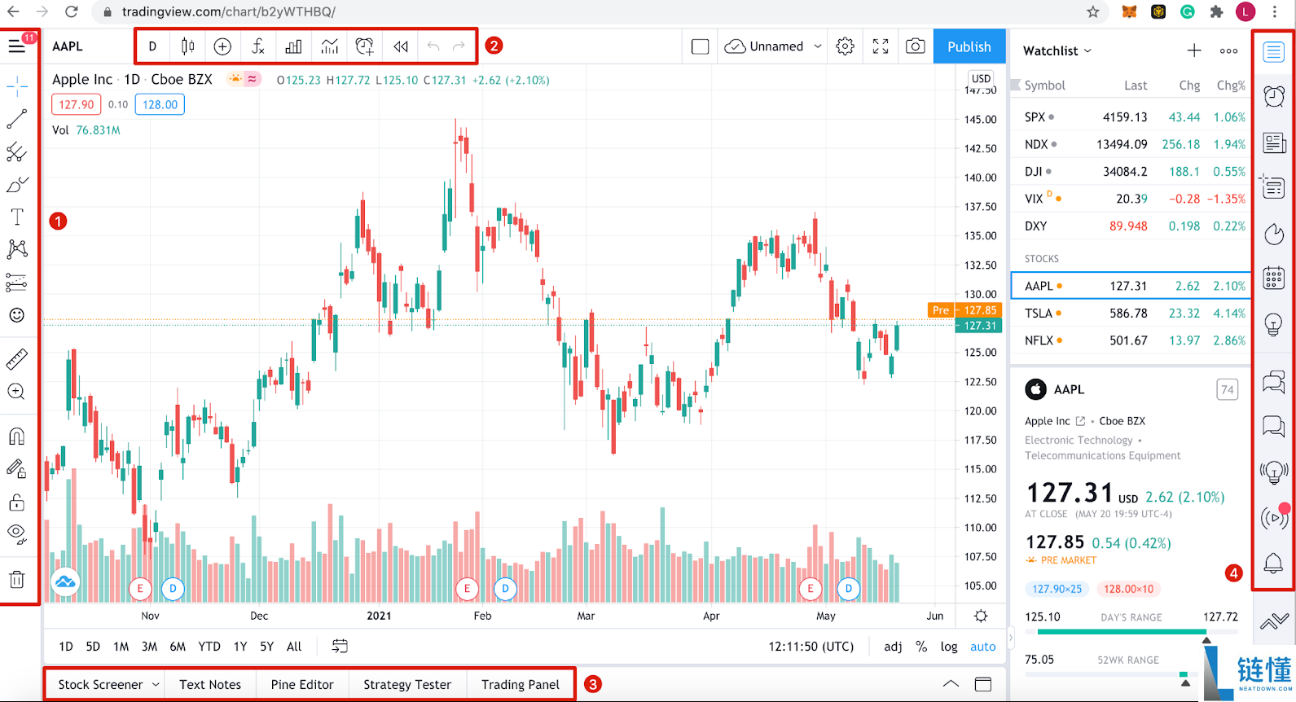Toggle adj price adjustment
1296x702 pixels.
(x=893, y=647)
